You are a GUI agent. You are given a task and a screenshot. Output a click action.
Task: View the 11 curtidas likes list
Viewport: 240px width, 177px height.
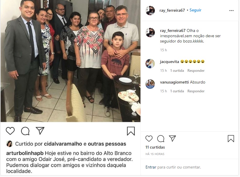(x=155, y=147)
